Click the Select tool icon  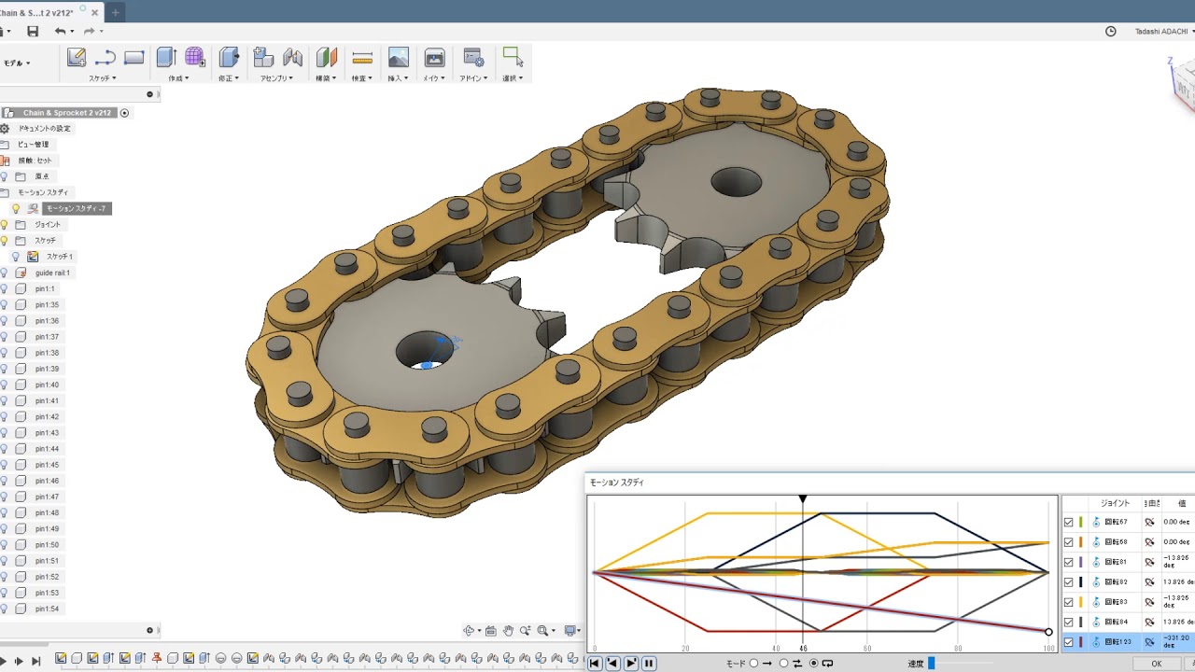tap(512, 56)
